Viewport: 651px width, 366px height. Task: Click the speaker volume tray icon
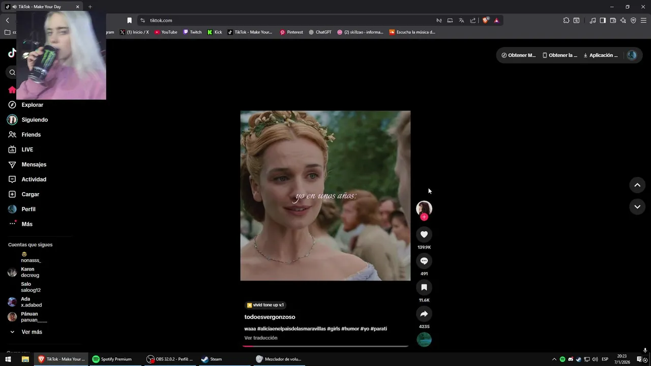(x=595, y=359)
